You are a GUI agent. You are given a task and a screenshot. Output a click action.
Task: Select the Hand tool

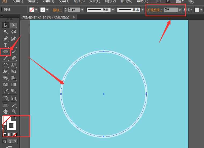pos(6,112)
